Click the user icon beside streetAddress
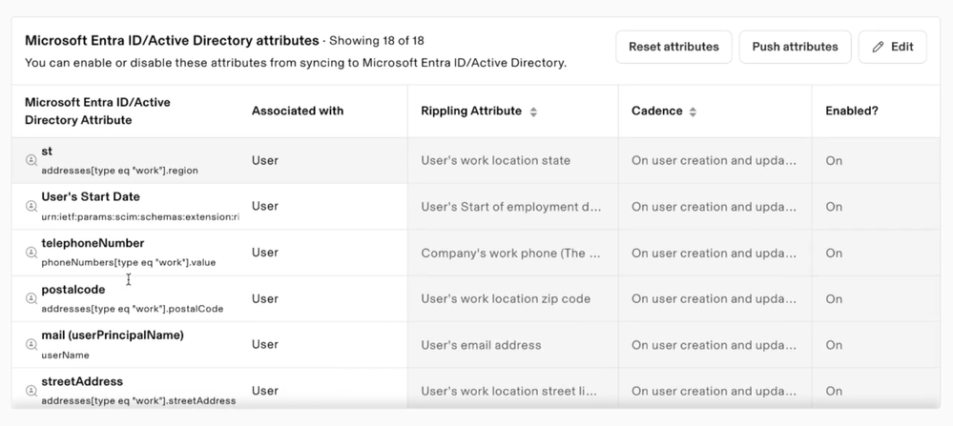 (31, 391)
